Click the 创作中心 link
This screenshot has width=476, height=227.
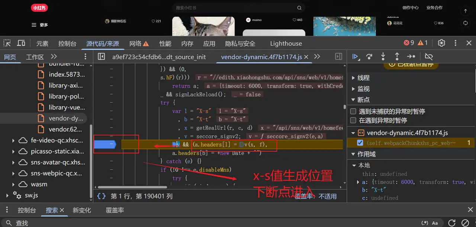click(x=411, y=7)
